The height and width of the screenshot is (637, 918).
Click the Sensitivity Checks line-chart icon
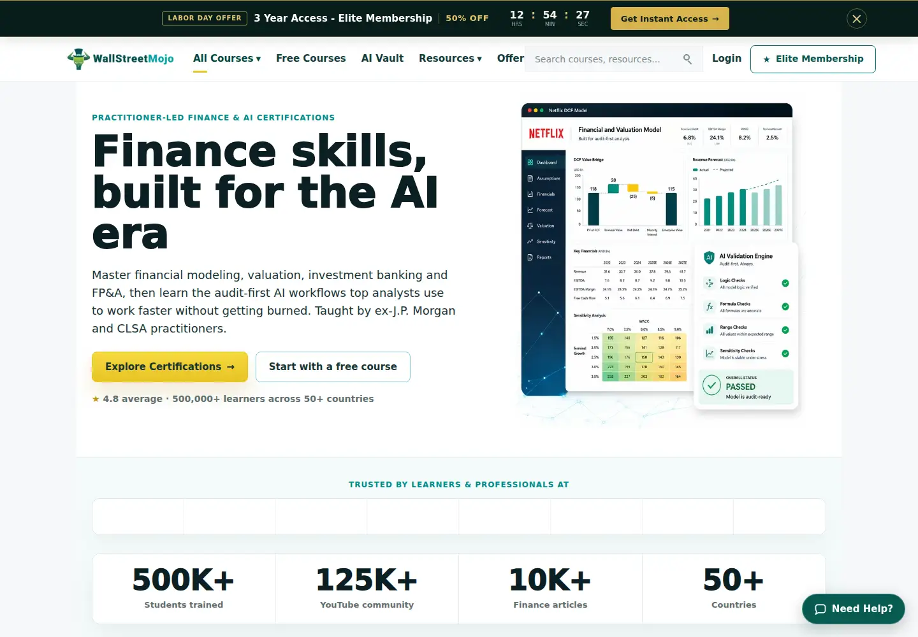coord(710,354)
